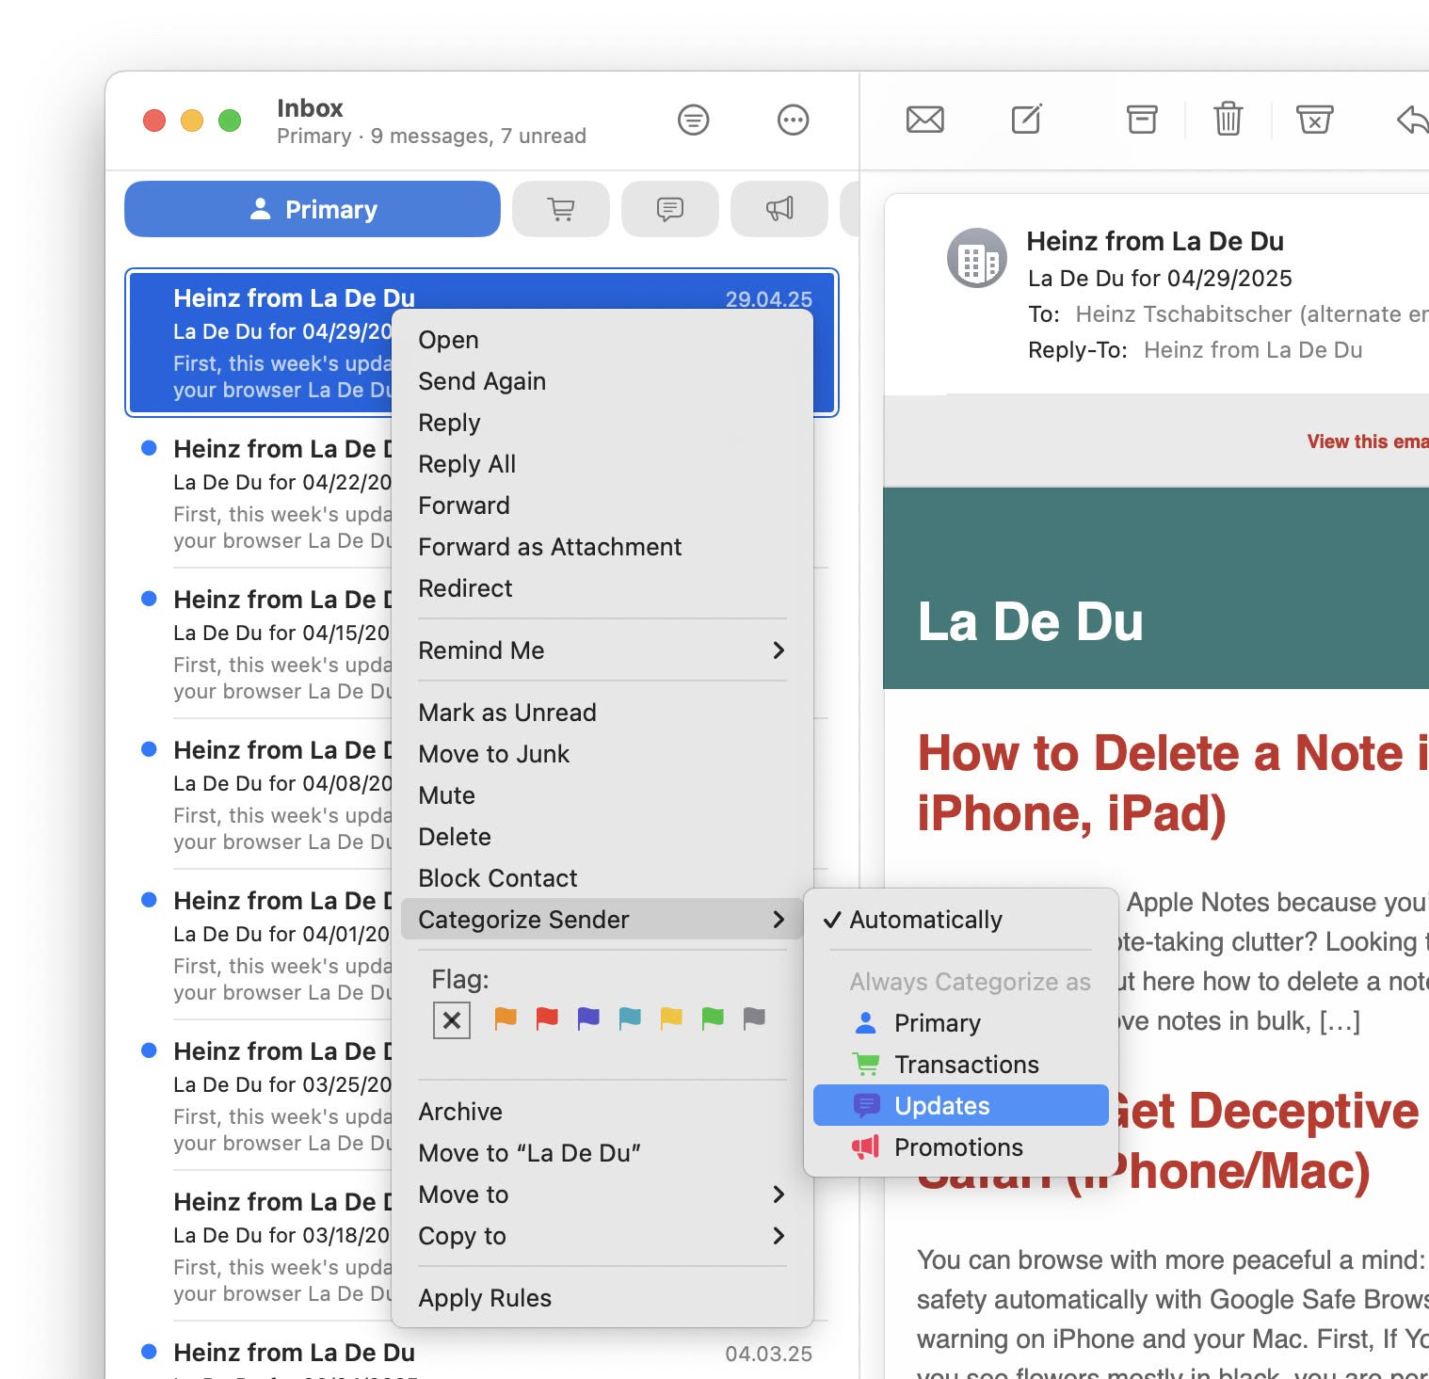Always categorize sender as Updates
The image size is (1429, 1379).
click(x=961, y=1106)
